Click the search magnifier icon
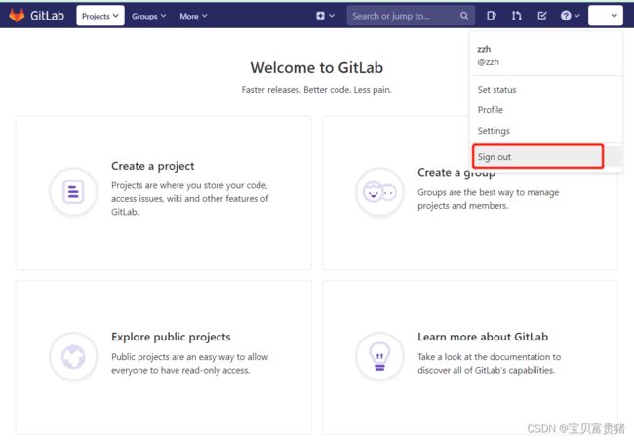 [x=464, y=16]
